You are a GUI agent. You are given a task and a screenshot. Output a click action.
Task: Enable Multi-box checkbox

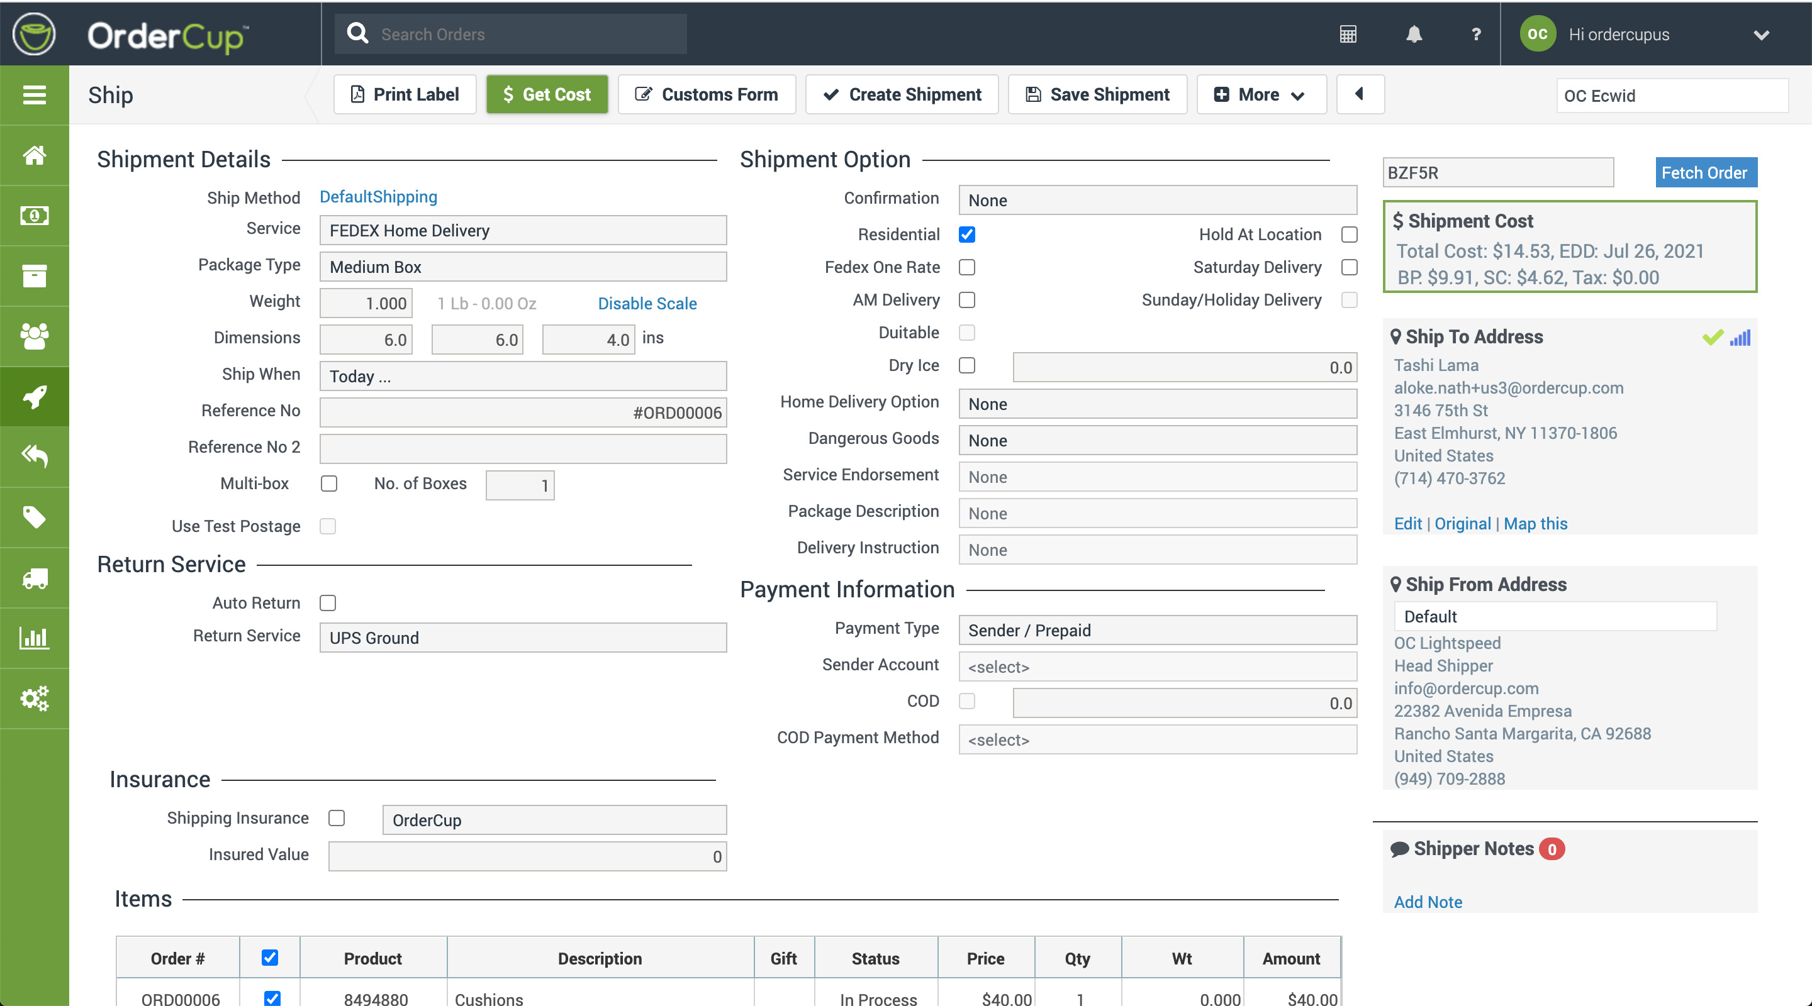tap(328, 484)
